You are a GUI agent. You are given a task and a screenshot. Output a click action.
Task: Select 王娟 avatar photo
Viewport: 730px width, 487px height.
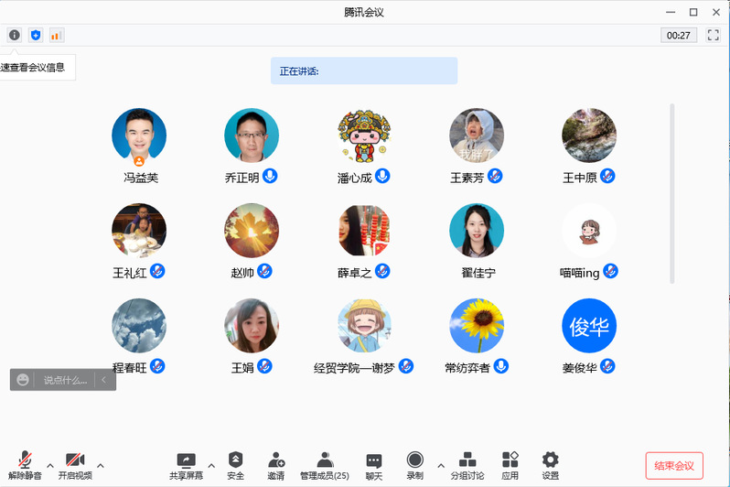pos(252,326)
